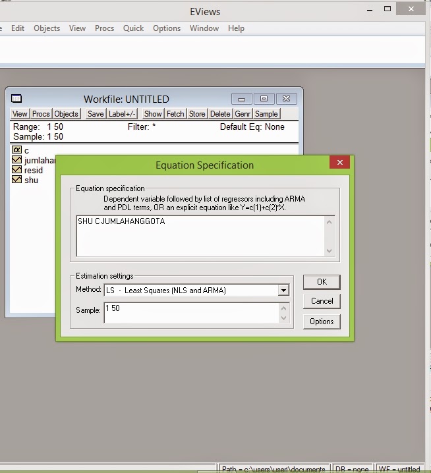The height and width of the screenshot is (473, 431).
Task: Click the Sample input field
Action: tap(191, 313)
